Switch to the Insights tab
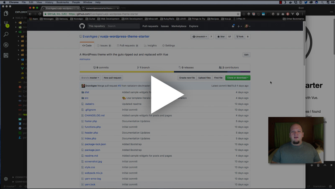Image resolution: width=335 pixels, height=189 pixels. (150, 46)
